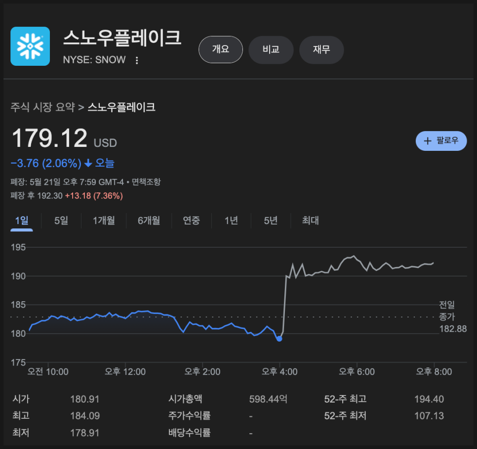Screen dimensions: 477x449
Task: Click the 시가총액 value 598.44억
Action: click(268, 399)
